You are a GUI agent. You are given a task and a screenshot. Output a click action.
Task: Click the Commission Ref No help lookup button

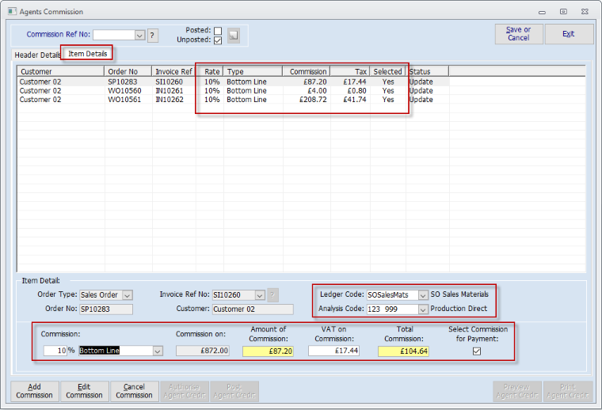153,35
